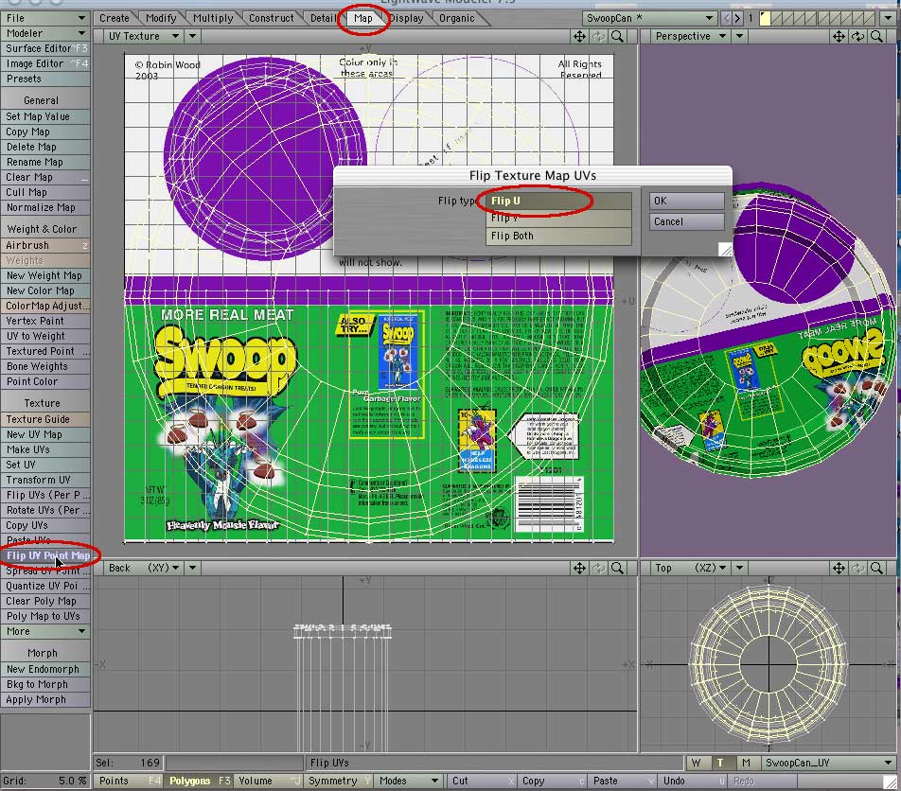Click the Top (XZ) viewport move icon

(839, 568)
